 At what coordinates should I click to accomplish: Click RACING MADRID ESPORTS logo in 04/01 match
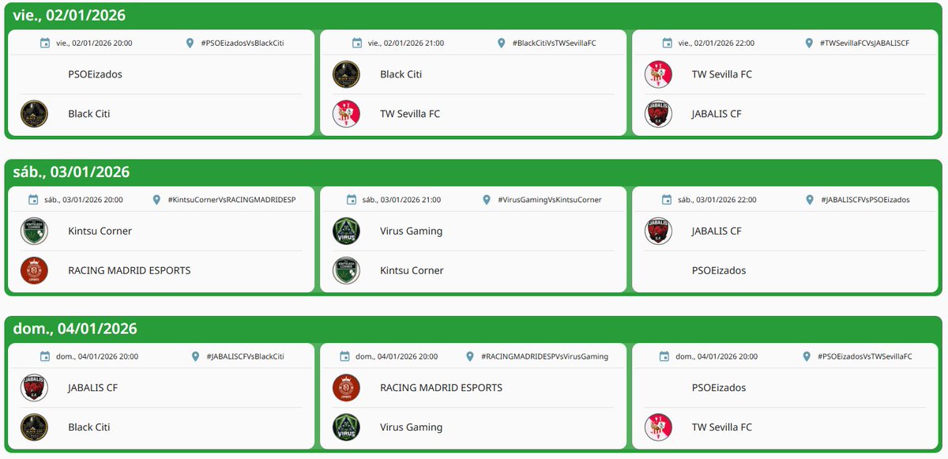point(346,388)
